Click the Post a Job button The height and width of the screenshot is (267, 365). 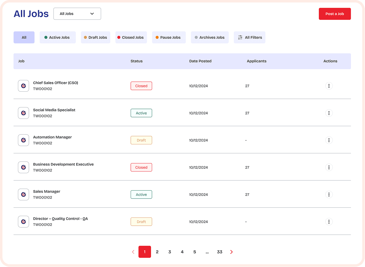335,14
